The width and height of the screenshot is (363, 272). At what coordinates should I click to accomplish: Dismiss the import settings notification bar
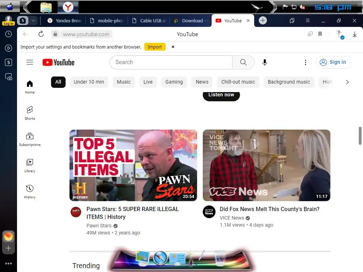(x=173, y=47)
